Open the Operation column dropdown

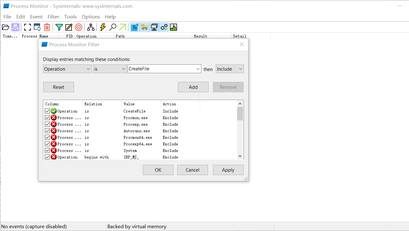click(x=67, y=69)
